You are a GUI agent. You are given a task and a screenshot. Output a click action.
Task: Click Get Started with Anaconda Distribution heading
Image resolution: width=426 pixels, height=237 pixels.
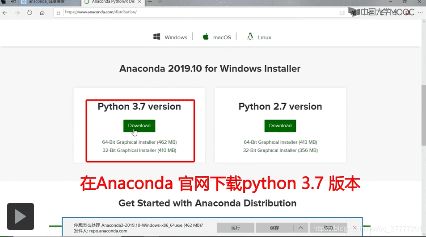coord(207,203)
